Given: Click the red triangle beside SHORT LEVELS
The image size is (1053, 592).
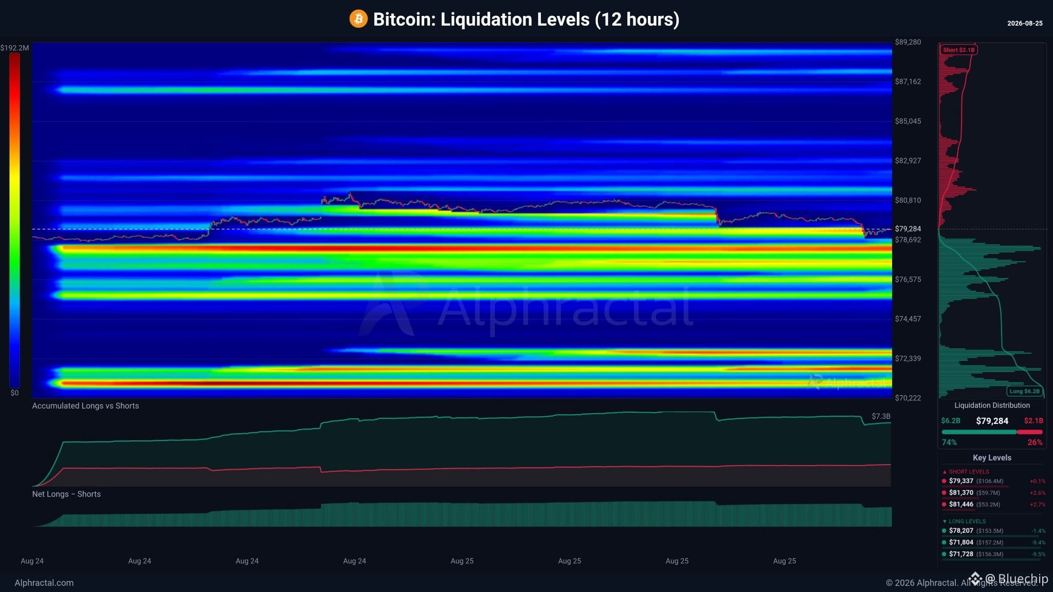Looking at the screenshot, I should pyautogui.click(x=945, y=472).
